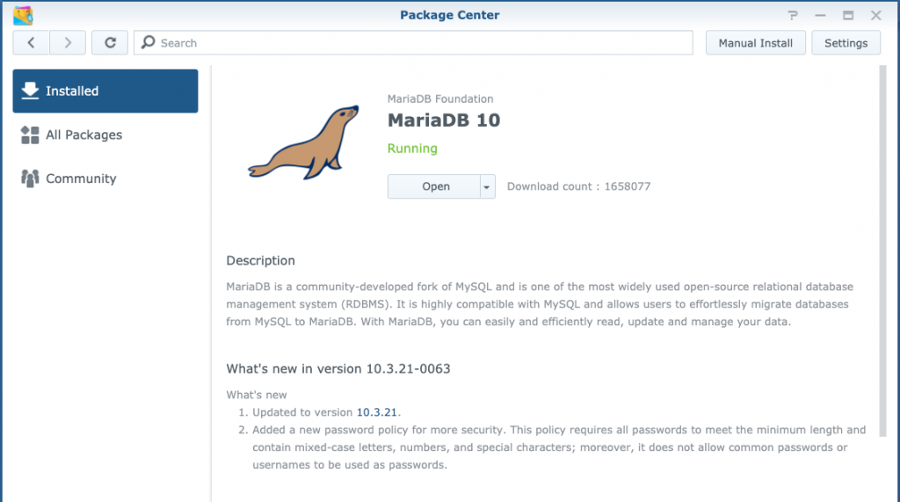Open the help question mark
The height and width of the screenshot is (502, 900).
[793, 16]
